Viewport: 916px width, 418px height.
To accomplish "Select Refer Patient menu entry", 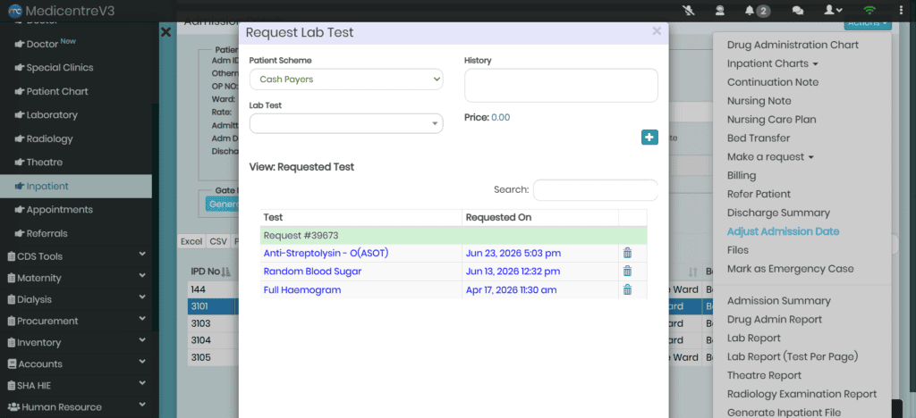I will (759, 194).
